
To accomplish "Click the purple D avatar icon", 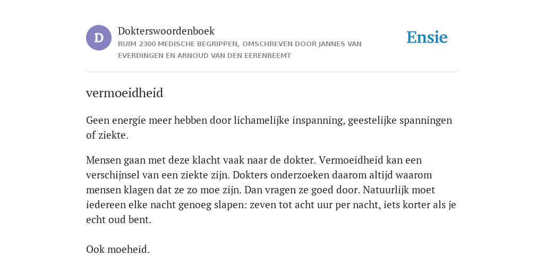I will coord(99,38).
